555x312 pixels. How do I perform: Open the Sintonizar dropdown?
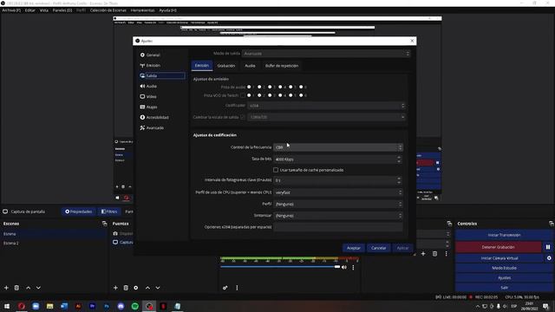click(x=337, y=216)
